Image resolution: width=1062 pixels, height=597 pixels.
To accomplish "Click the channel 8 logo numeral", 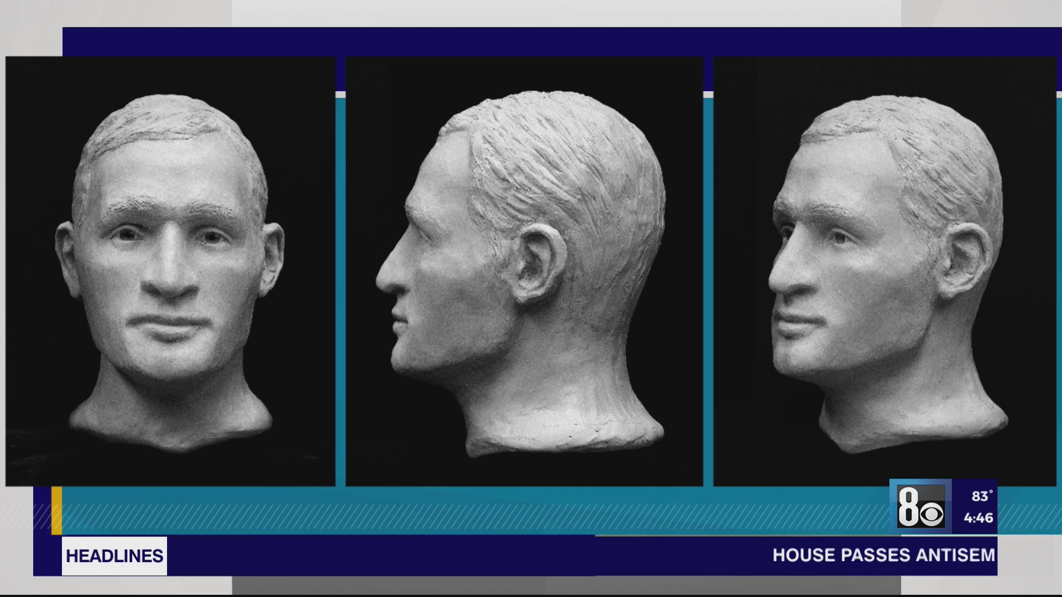I will coord(908,506).
